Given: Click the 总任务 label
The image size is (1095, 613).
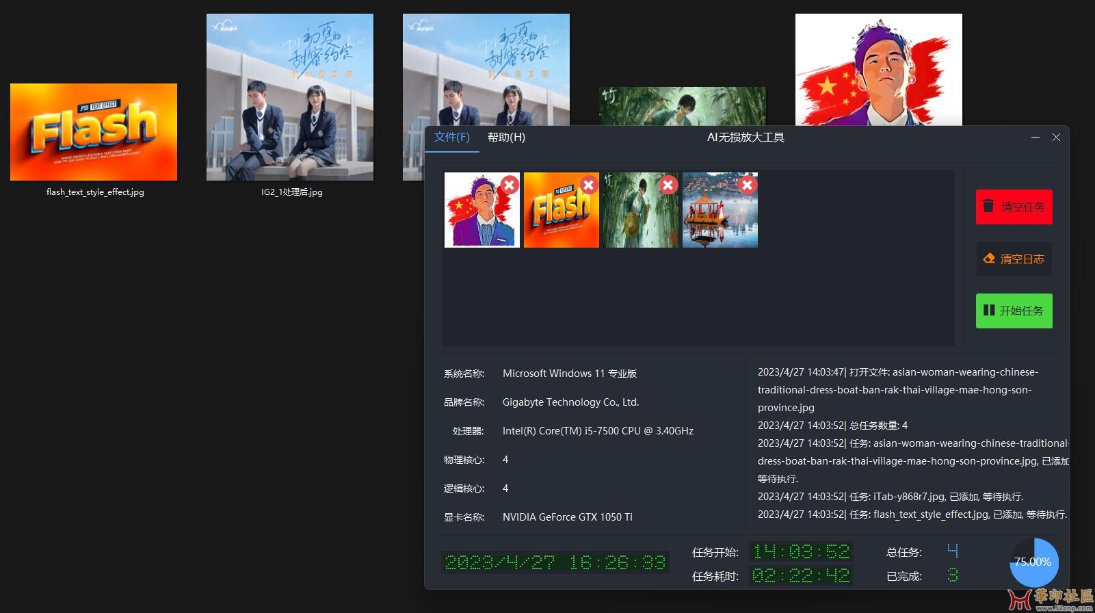Looking at the screenshot, I should click(x=904, y=552).
